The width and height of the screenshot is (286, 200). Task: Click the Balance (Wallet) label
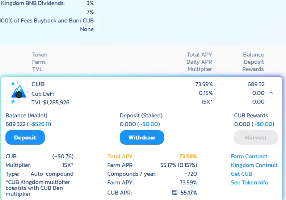click(x=26, y=116)
